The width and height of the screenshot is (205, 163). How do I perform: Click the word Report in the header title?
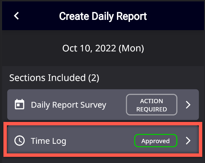[x=132, y=17]
